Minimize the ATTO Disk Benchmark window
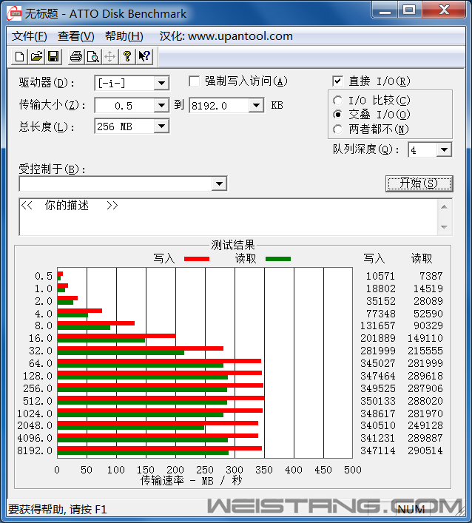The height and width of the screenshot is (523, 472). 384,10
